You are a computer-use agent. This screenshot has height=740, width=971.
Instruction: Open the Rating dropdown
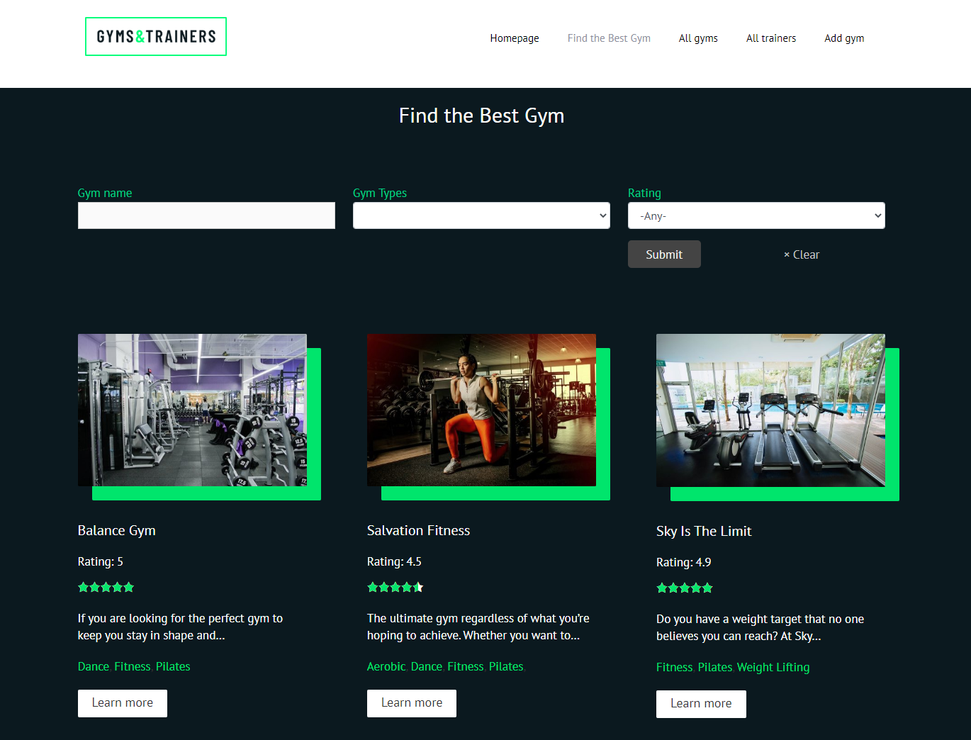(756, 215)
